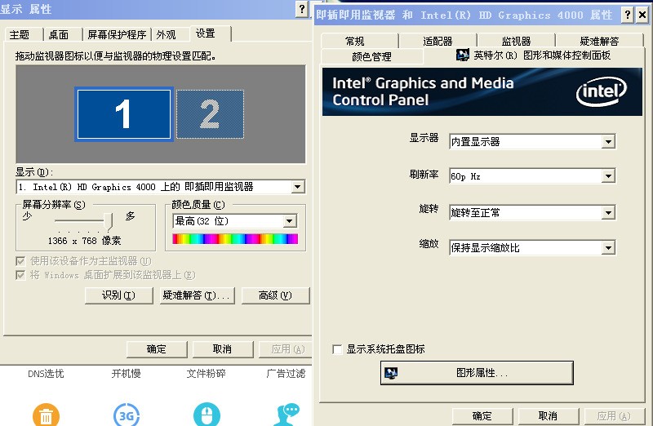
Task: Toggle 使用该设备作为主监视器 checkbox
Action: click(20, 261)
